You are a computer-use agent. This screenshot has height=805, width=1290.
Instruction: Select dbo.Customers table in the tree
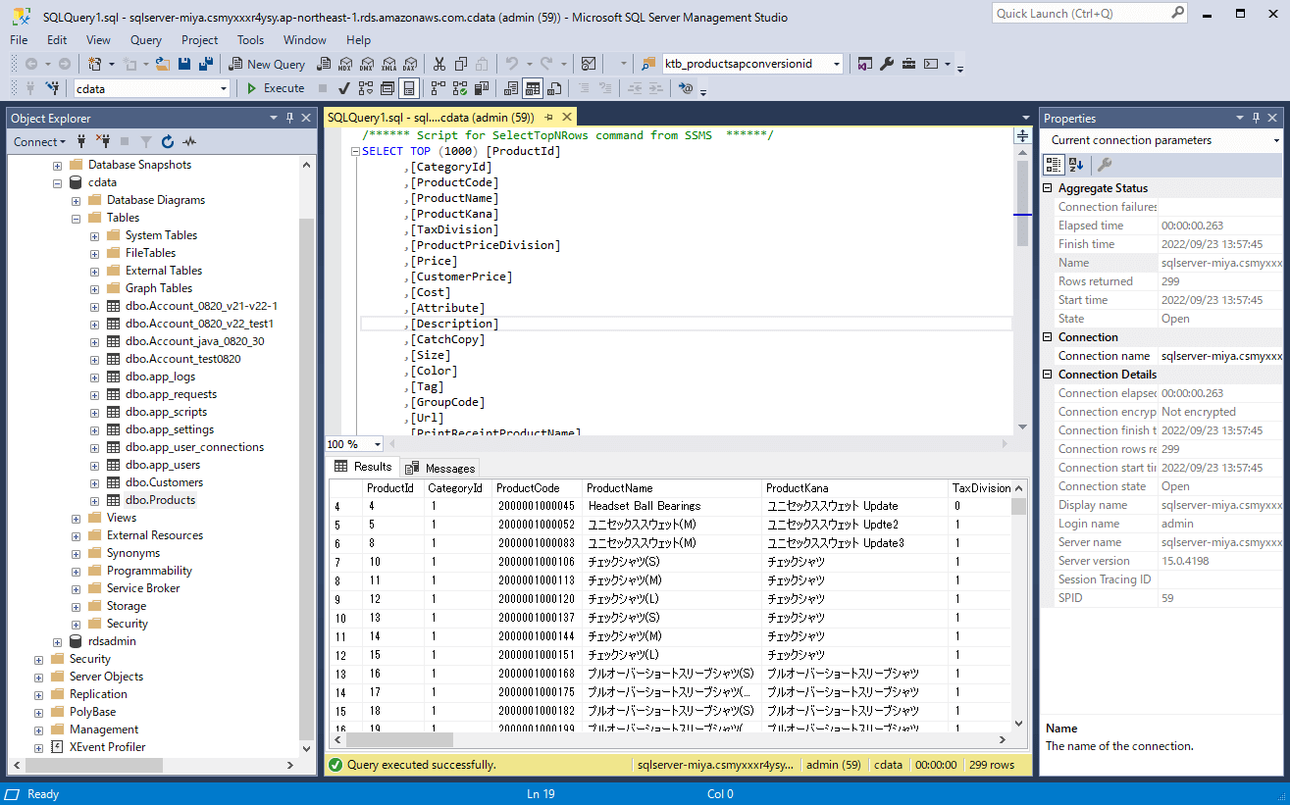164,482
